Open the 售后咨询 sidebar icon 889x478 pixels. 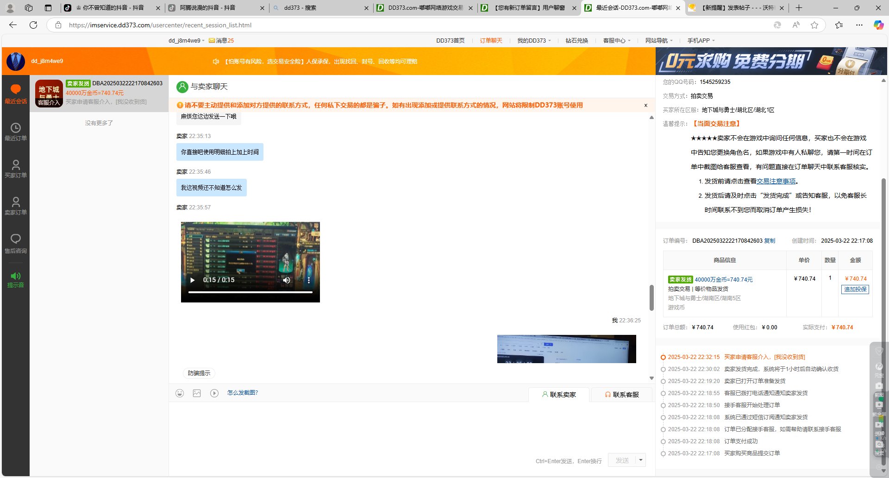pos(16,244)
